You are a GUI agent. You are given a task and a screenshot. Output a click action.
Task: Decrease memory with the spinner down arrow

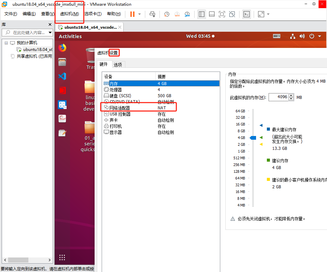point(291,99)
